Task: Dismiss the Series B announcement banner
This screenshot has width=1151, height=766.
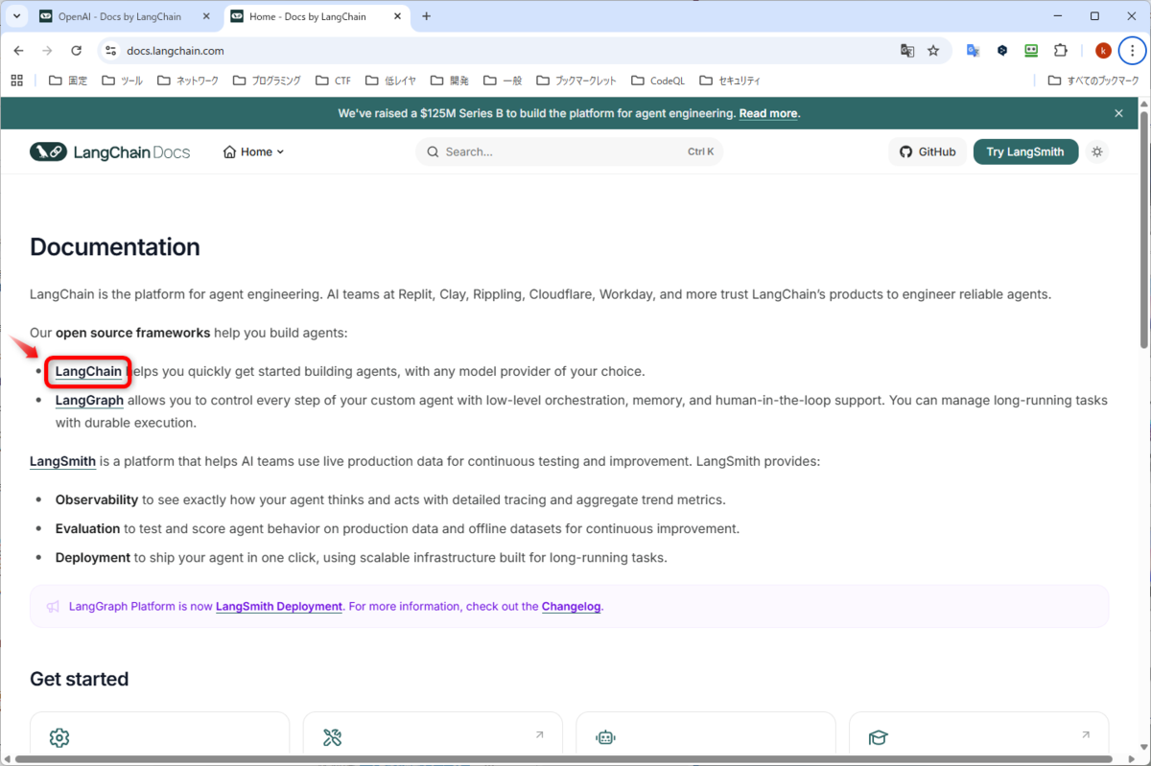Action: click(x=1118, y=113)
